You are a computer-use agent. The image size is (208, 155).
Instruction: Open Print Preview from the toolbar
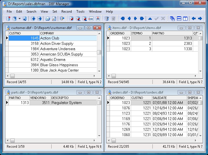pos(54,19)
